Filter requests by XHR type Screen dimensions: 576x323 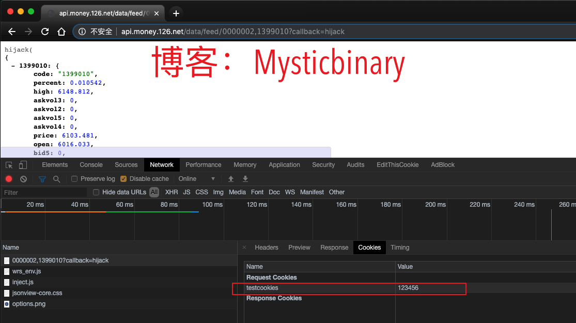coord(172,192)
